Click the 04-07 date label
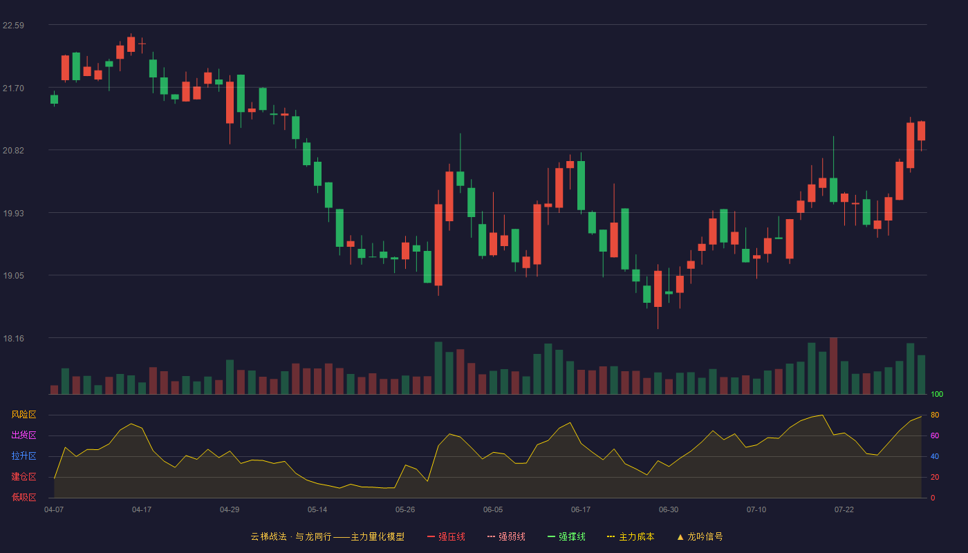Viewport: 968px width, 553px height. pos(54,509)
